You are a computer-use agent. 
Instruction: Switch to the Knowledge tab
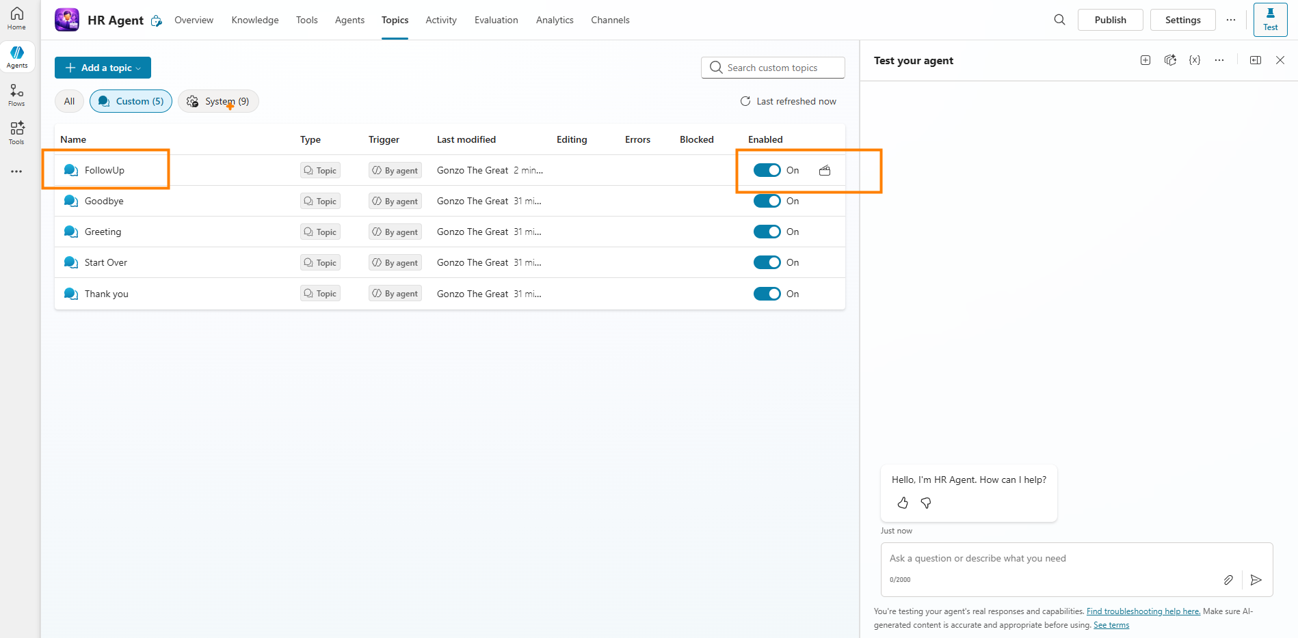[x=255, y=20]
